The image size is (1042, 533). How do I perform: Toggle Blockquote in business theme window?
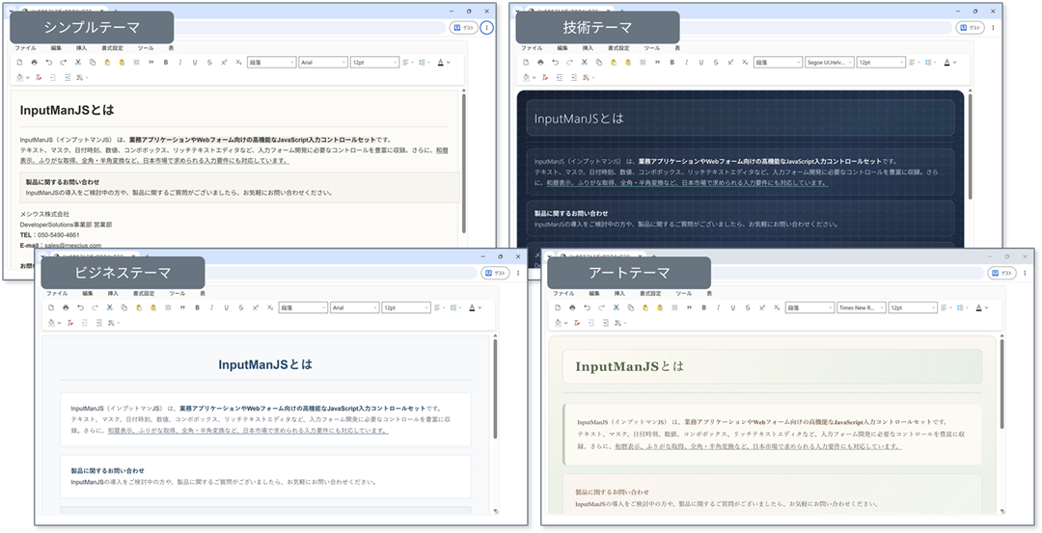click(x=182, y=308)
